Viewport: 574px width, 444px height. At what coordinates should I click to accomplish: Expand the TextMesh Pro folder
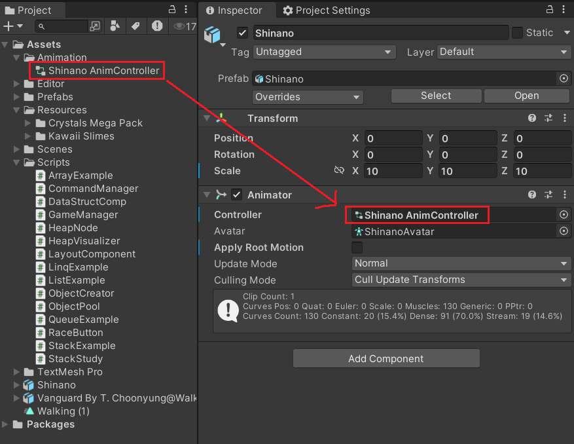pos(16,372)
